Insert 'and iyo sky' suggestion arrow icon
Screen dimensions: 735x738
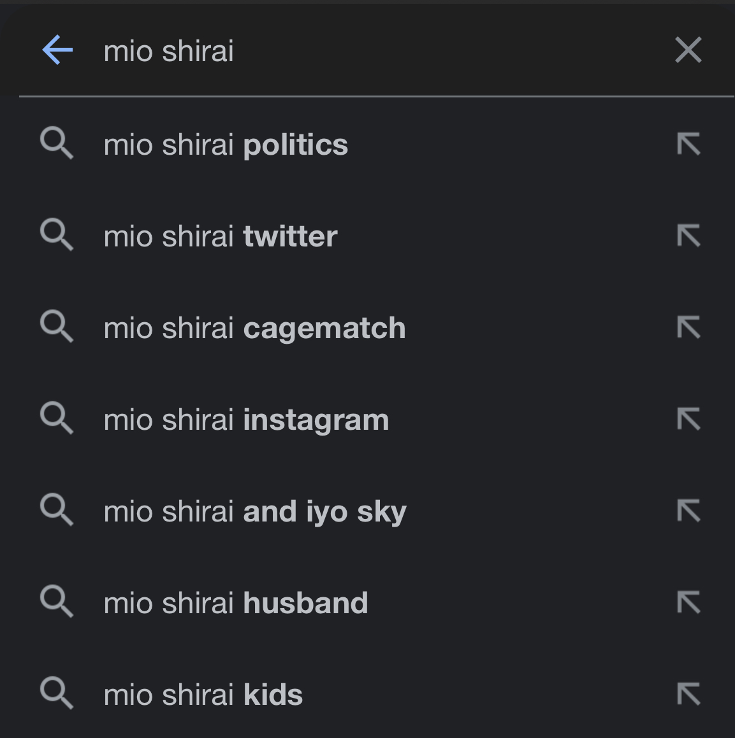click(x=688, y=511)
